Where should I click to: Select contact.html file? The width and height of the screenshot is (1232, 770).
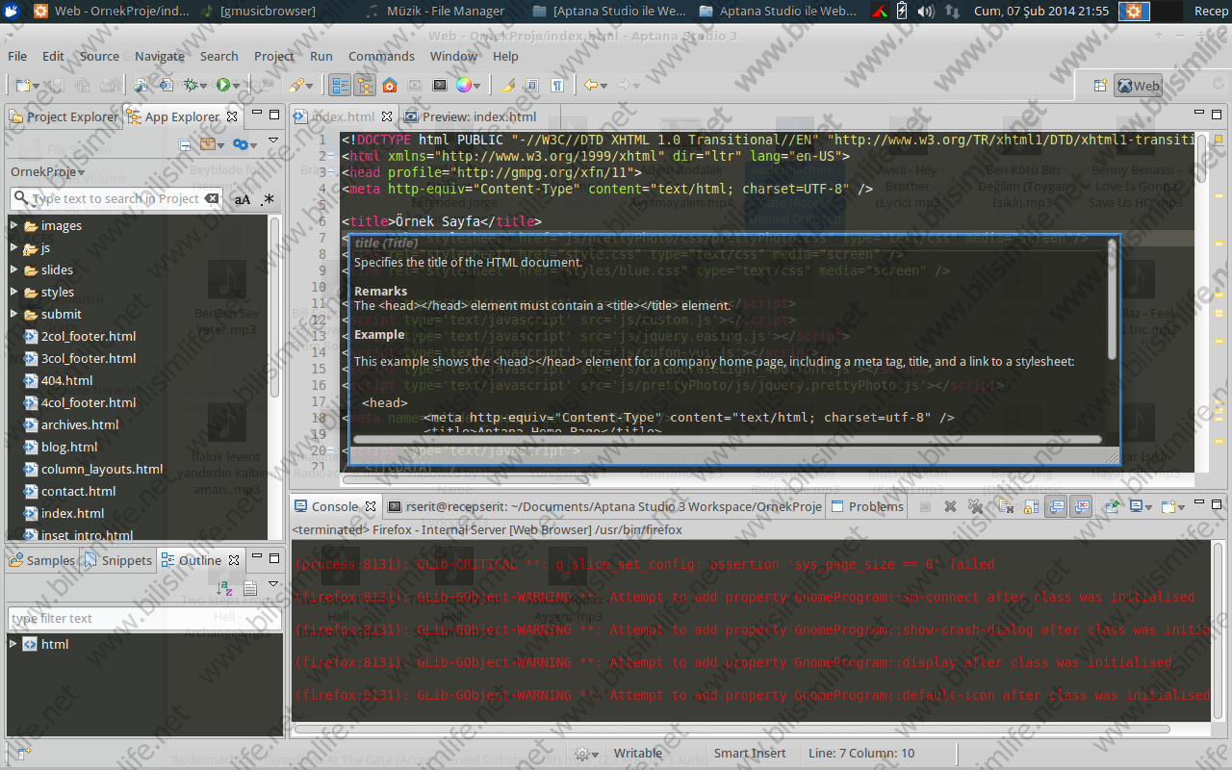77,491
